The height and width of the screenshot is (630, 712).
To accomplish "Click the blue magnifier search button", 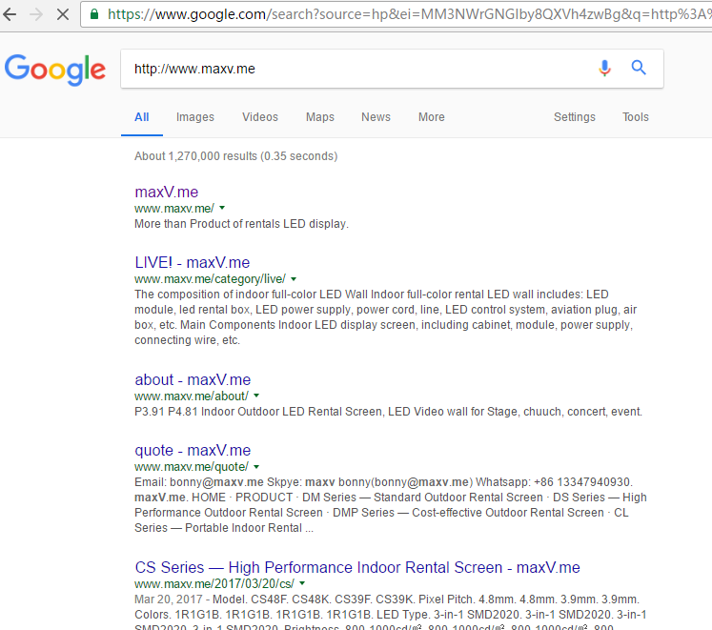I will click(639, 68).
